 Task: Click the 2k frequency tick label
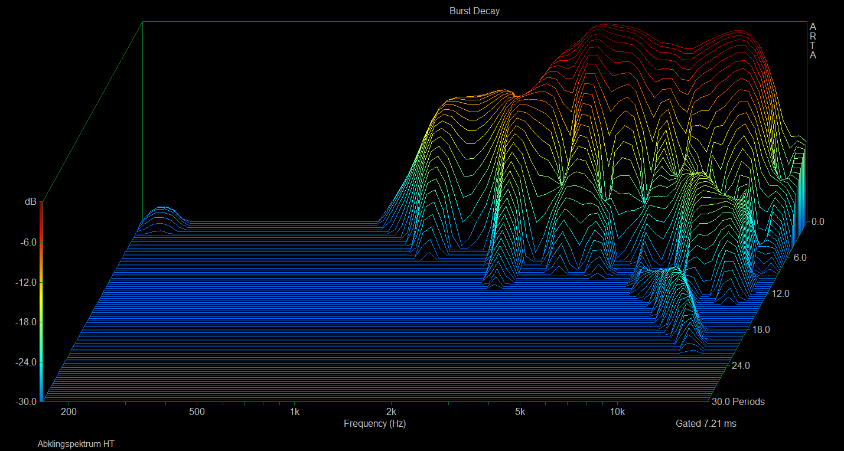pyautogui.click(x=390, y=411)
